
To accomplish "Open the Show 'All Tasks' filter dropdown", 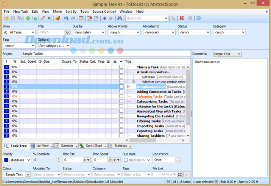I will tap(19, 32).
